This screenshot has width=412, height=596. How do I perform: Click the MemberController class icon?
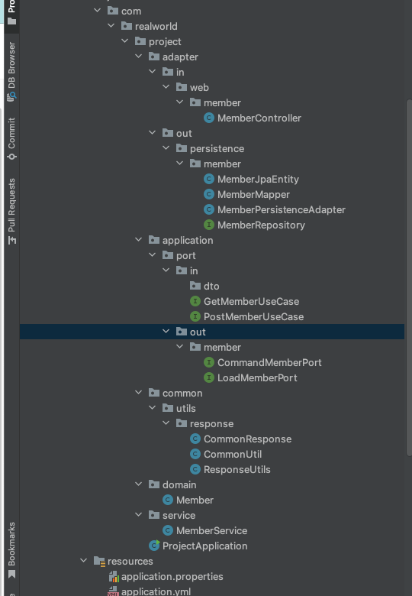pyautogui.click(x=208, y=118)
